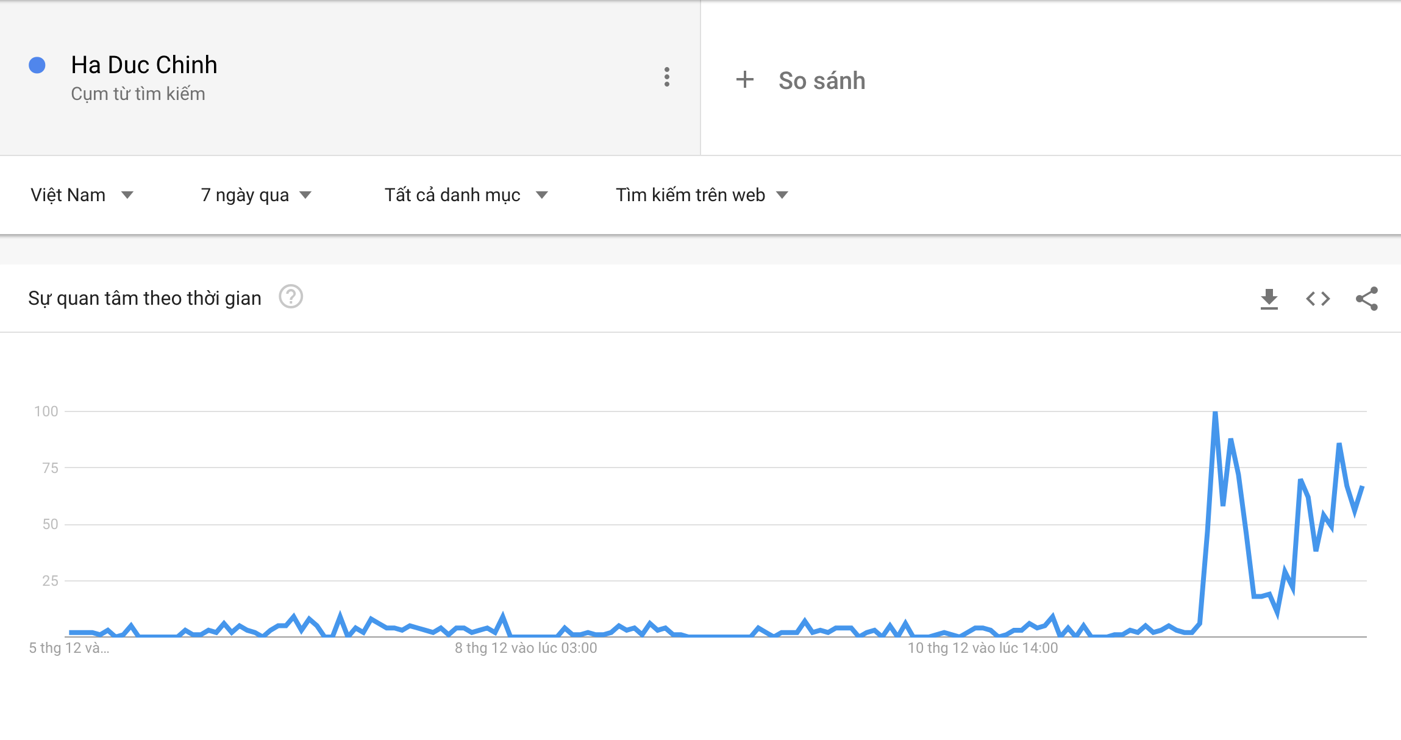Click the 8 thg 12 vào lúc 03:00 label

[526, 648]
